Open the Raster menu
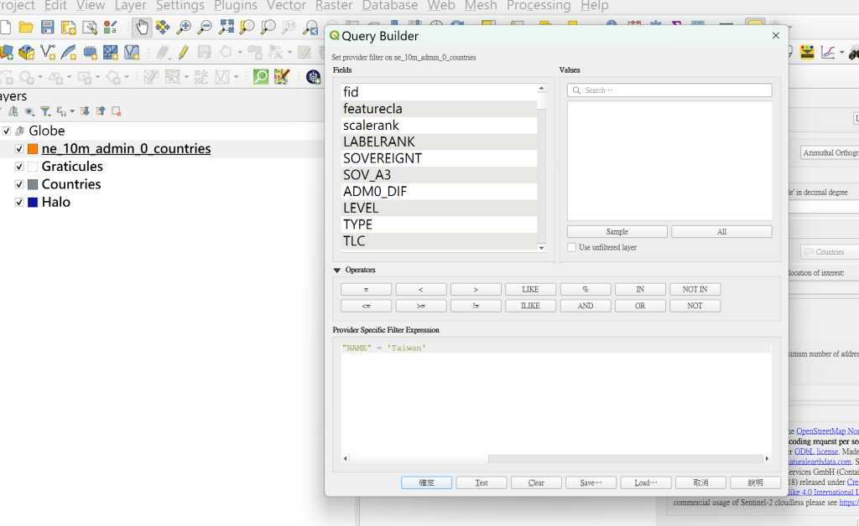 334,6
